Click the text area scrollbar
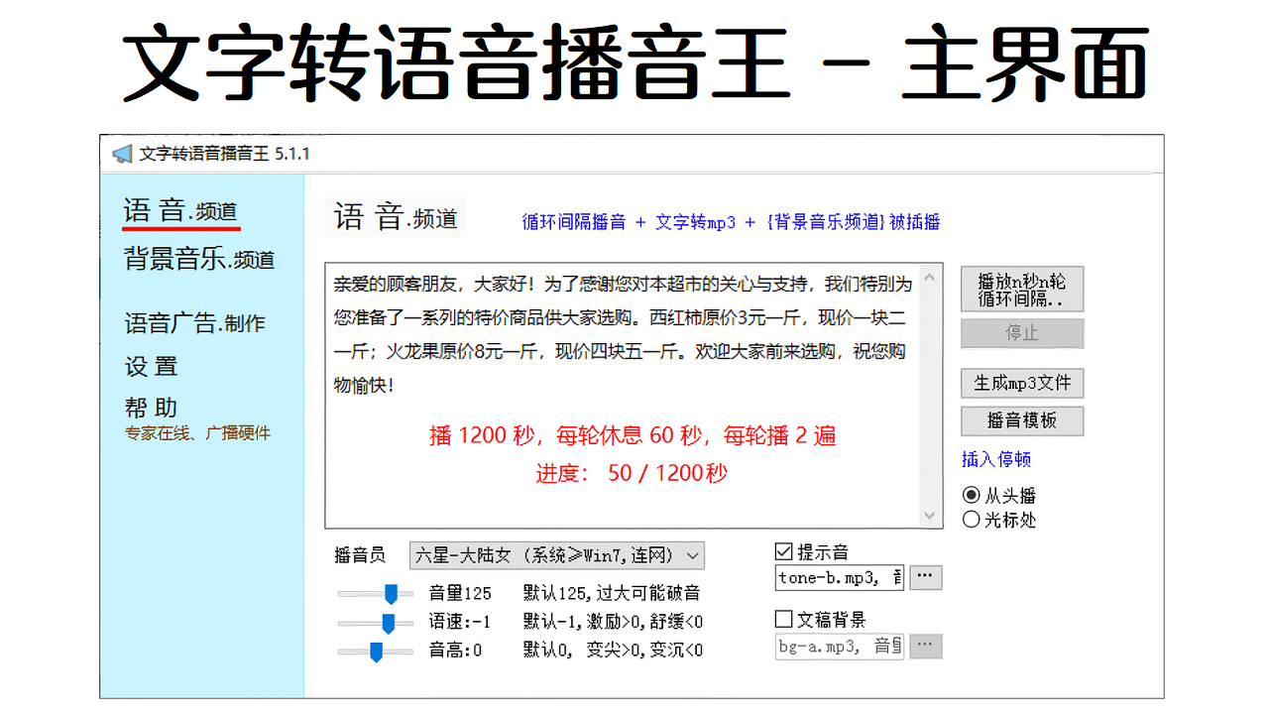Screen dimensions: 1269x714 [x=931, y=397]
